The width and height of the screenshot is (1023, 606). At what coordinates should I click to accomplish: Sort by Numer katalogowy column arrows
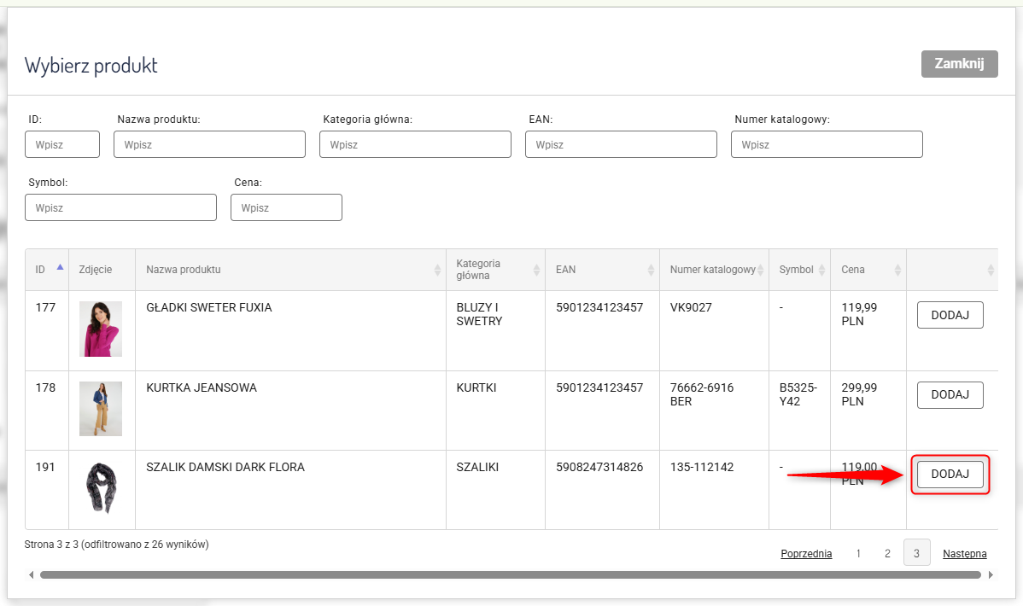pyautogui.click(x=761, y=270)
